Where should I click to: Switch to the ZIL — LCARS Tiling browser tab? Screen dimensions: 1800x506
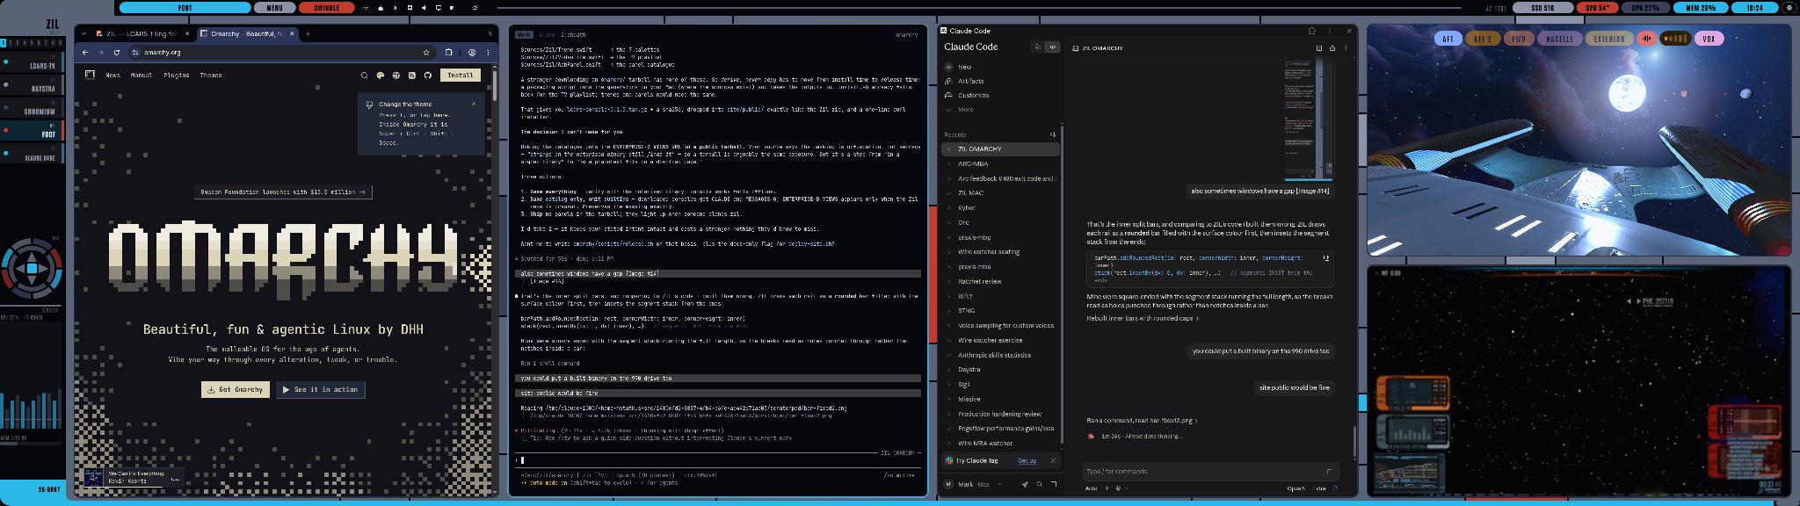[134, 34]
